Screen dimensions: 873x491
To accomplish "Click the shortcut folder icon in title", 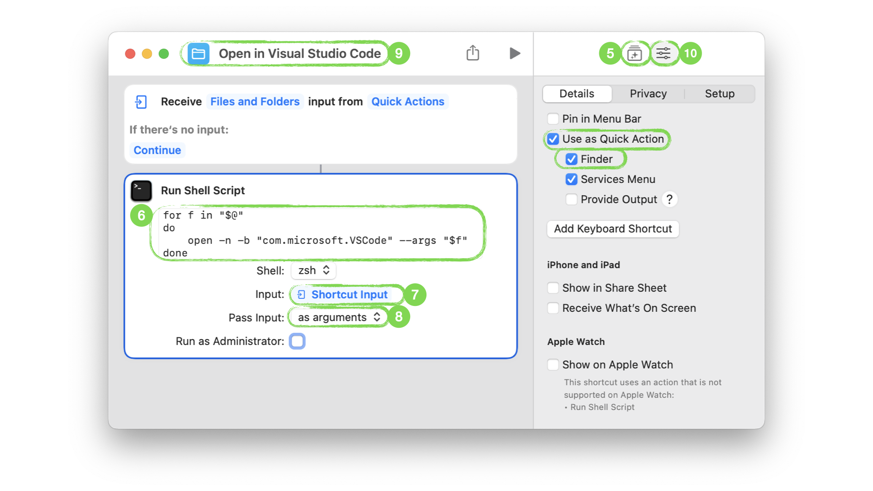I will point(198,54).
